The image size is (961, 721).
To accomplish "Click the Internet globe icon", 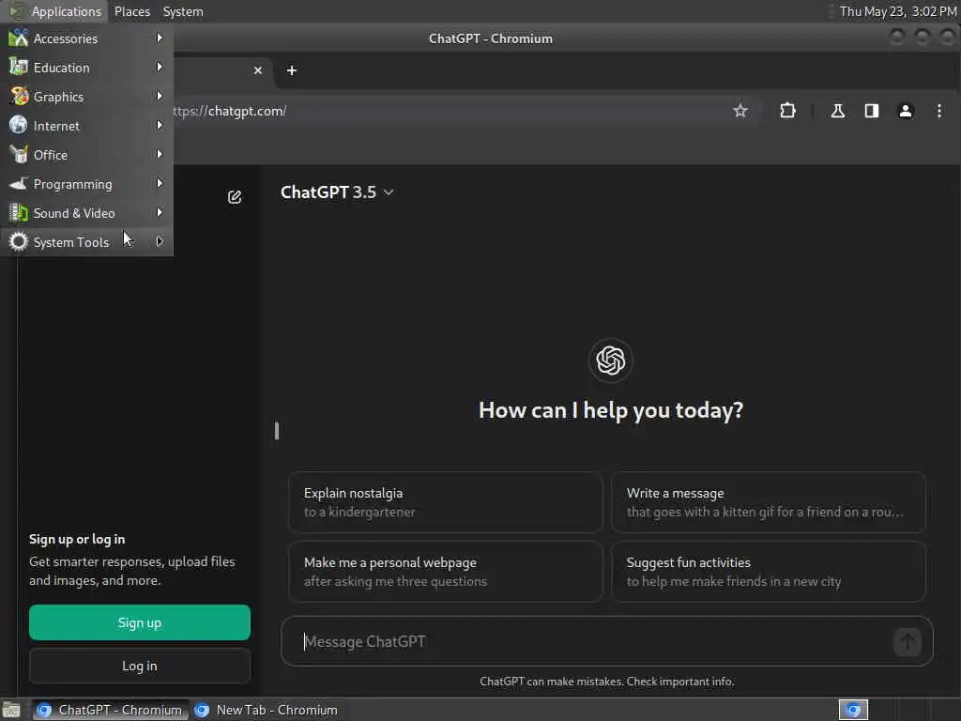I will (x=19, y=125).
